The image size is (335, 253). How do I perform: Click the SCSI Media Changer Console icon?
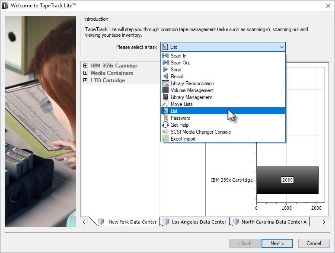point(166,131)
